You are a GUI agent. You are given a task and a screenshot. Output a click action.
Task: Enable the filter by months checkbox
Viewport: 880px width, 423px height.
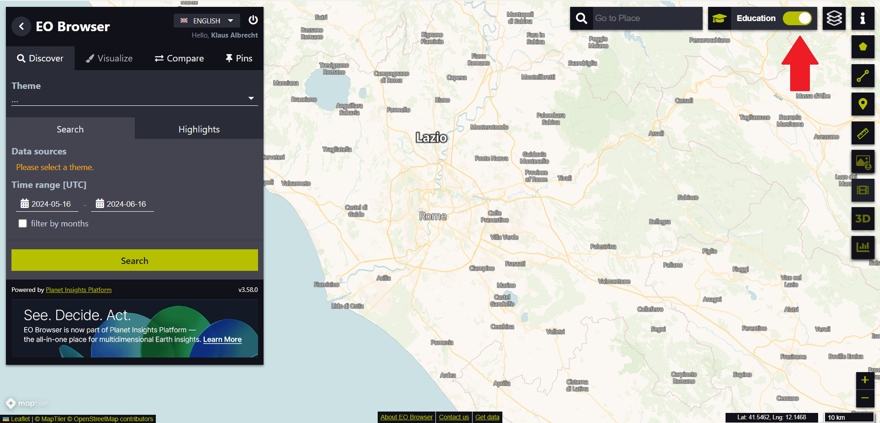(22, 224)
